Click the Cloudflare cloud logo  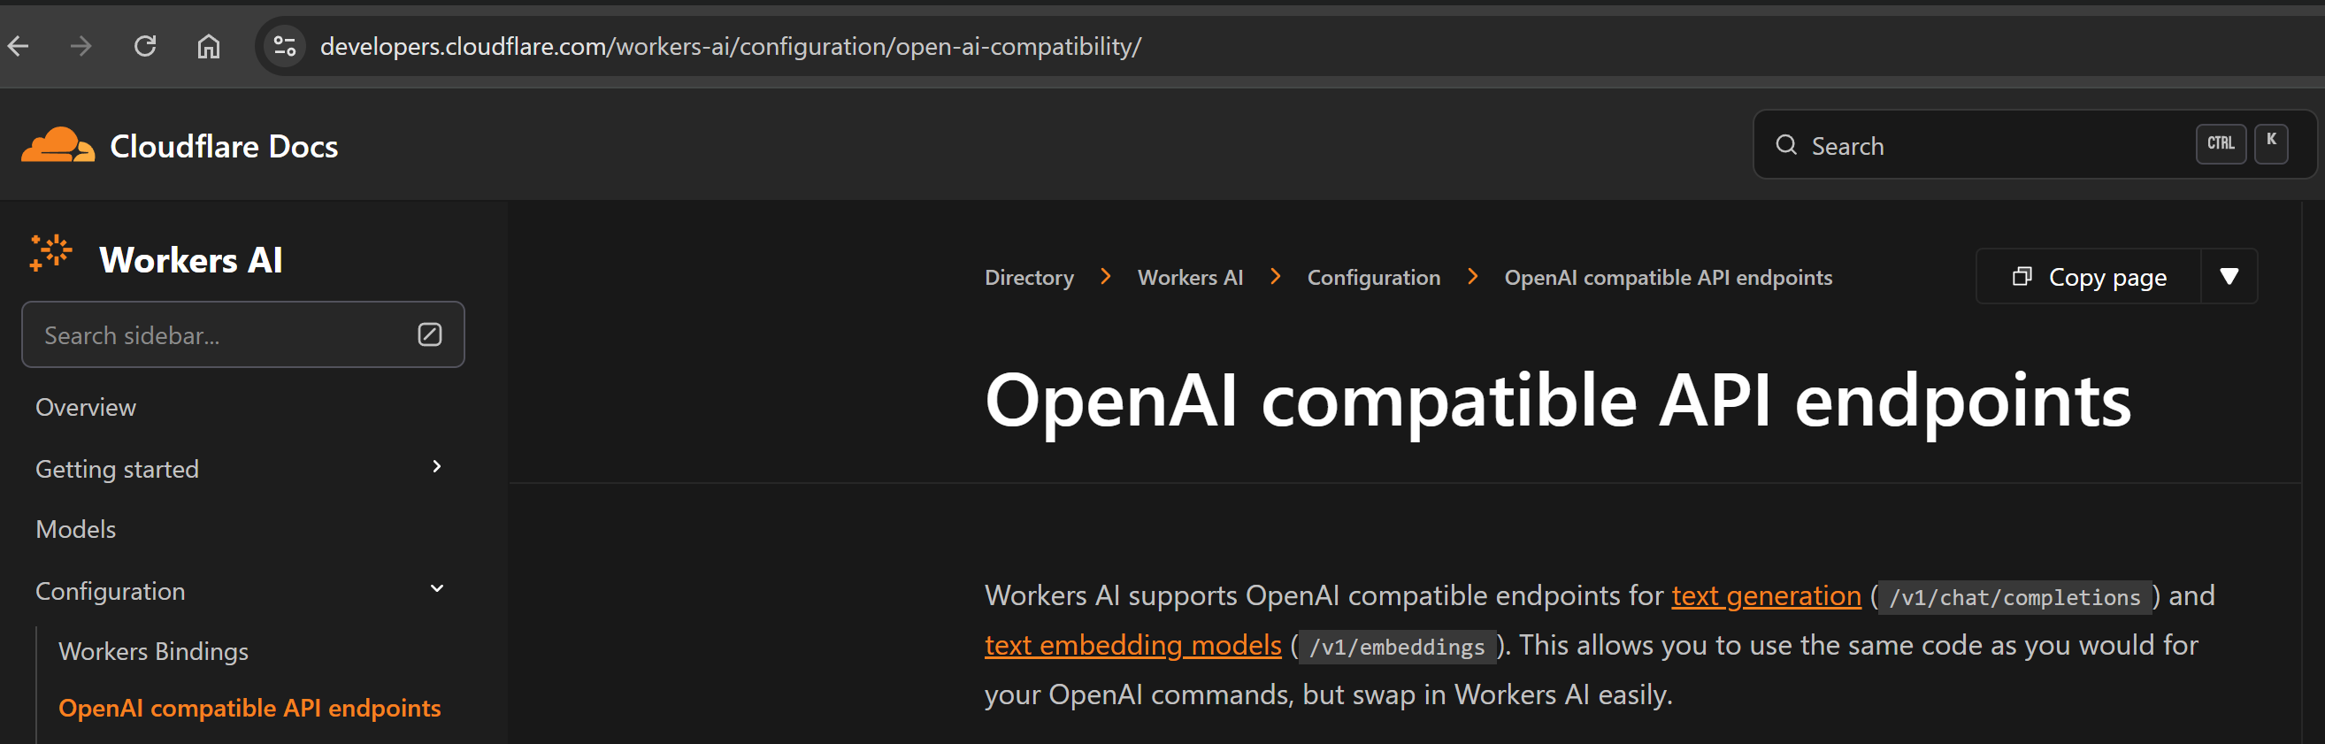click(58, 145)
